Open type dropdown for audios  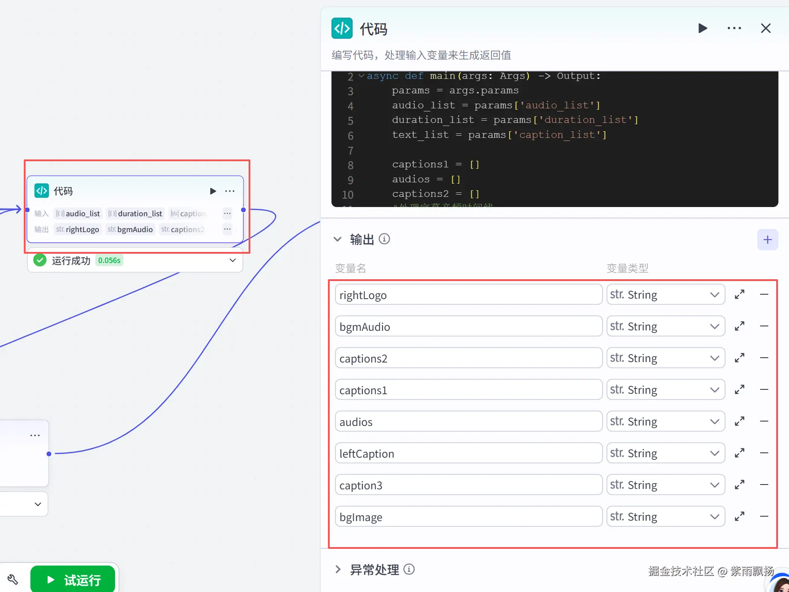click(x=666, y=422)
